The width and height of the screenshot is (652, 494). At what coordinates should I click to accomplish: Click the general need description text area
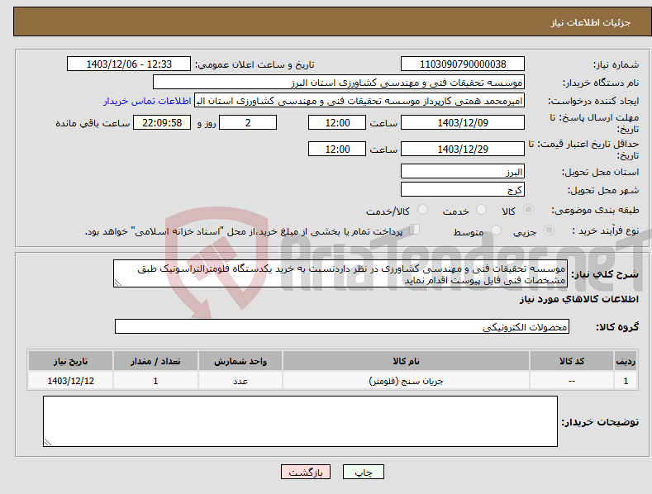[340, 273]
